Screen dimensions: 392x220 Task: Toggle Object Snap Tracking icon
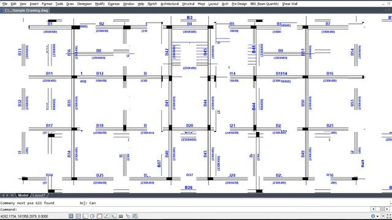point(107,216)
